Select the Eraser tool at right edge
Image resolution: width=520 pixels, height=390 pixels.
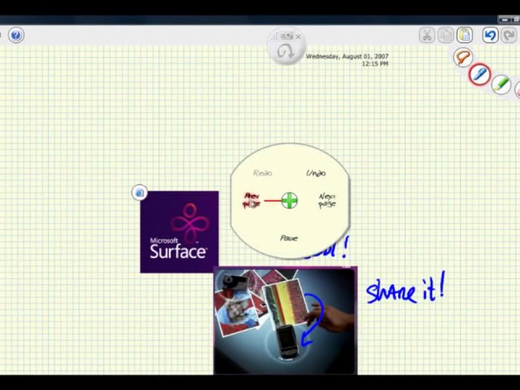coord(517,92)
